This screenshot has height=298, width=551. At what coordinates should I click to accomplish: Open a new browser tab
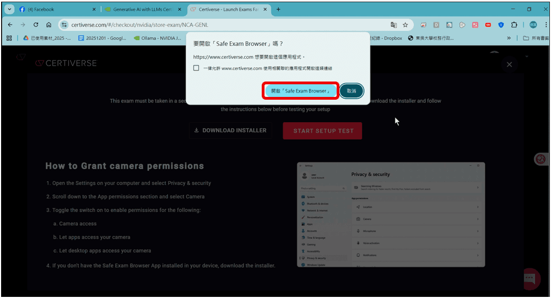[278, 9]
